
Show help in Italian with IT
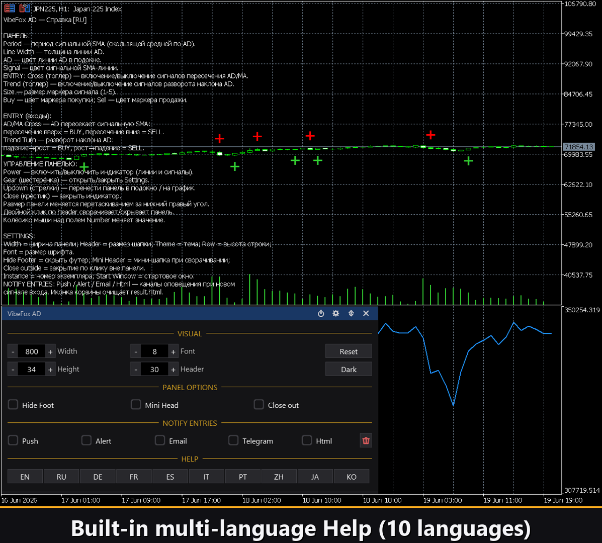206,476
